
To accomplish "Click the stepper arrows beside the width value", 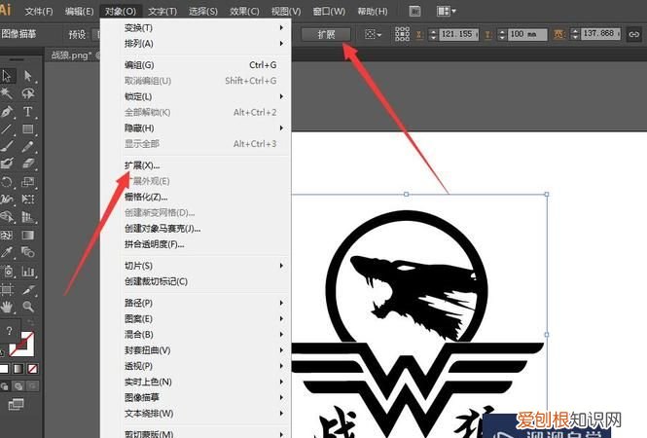I will point(575,34).
